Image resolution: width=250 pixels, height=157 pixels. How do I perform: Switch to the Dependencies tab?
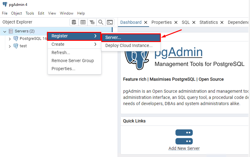point(238,22)
